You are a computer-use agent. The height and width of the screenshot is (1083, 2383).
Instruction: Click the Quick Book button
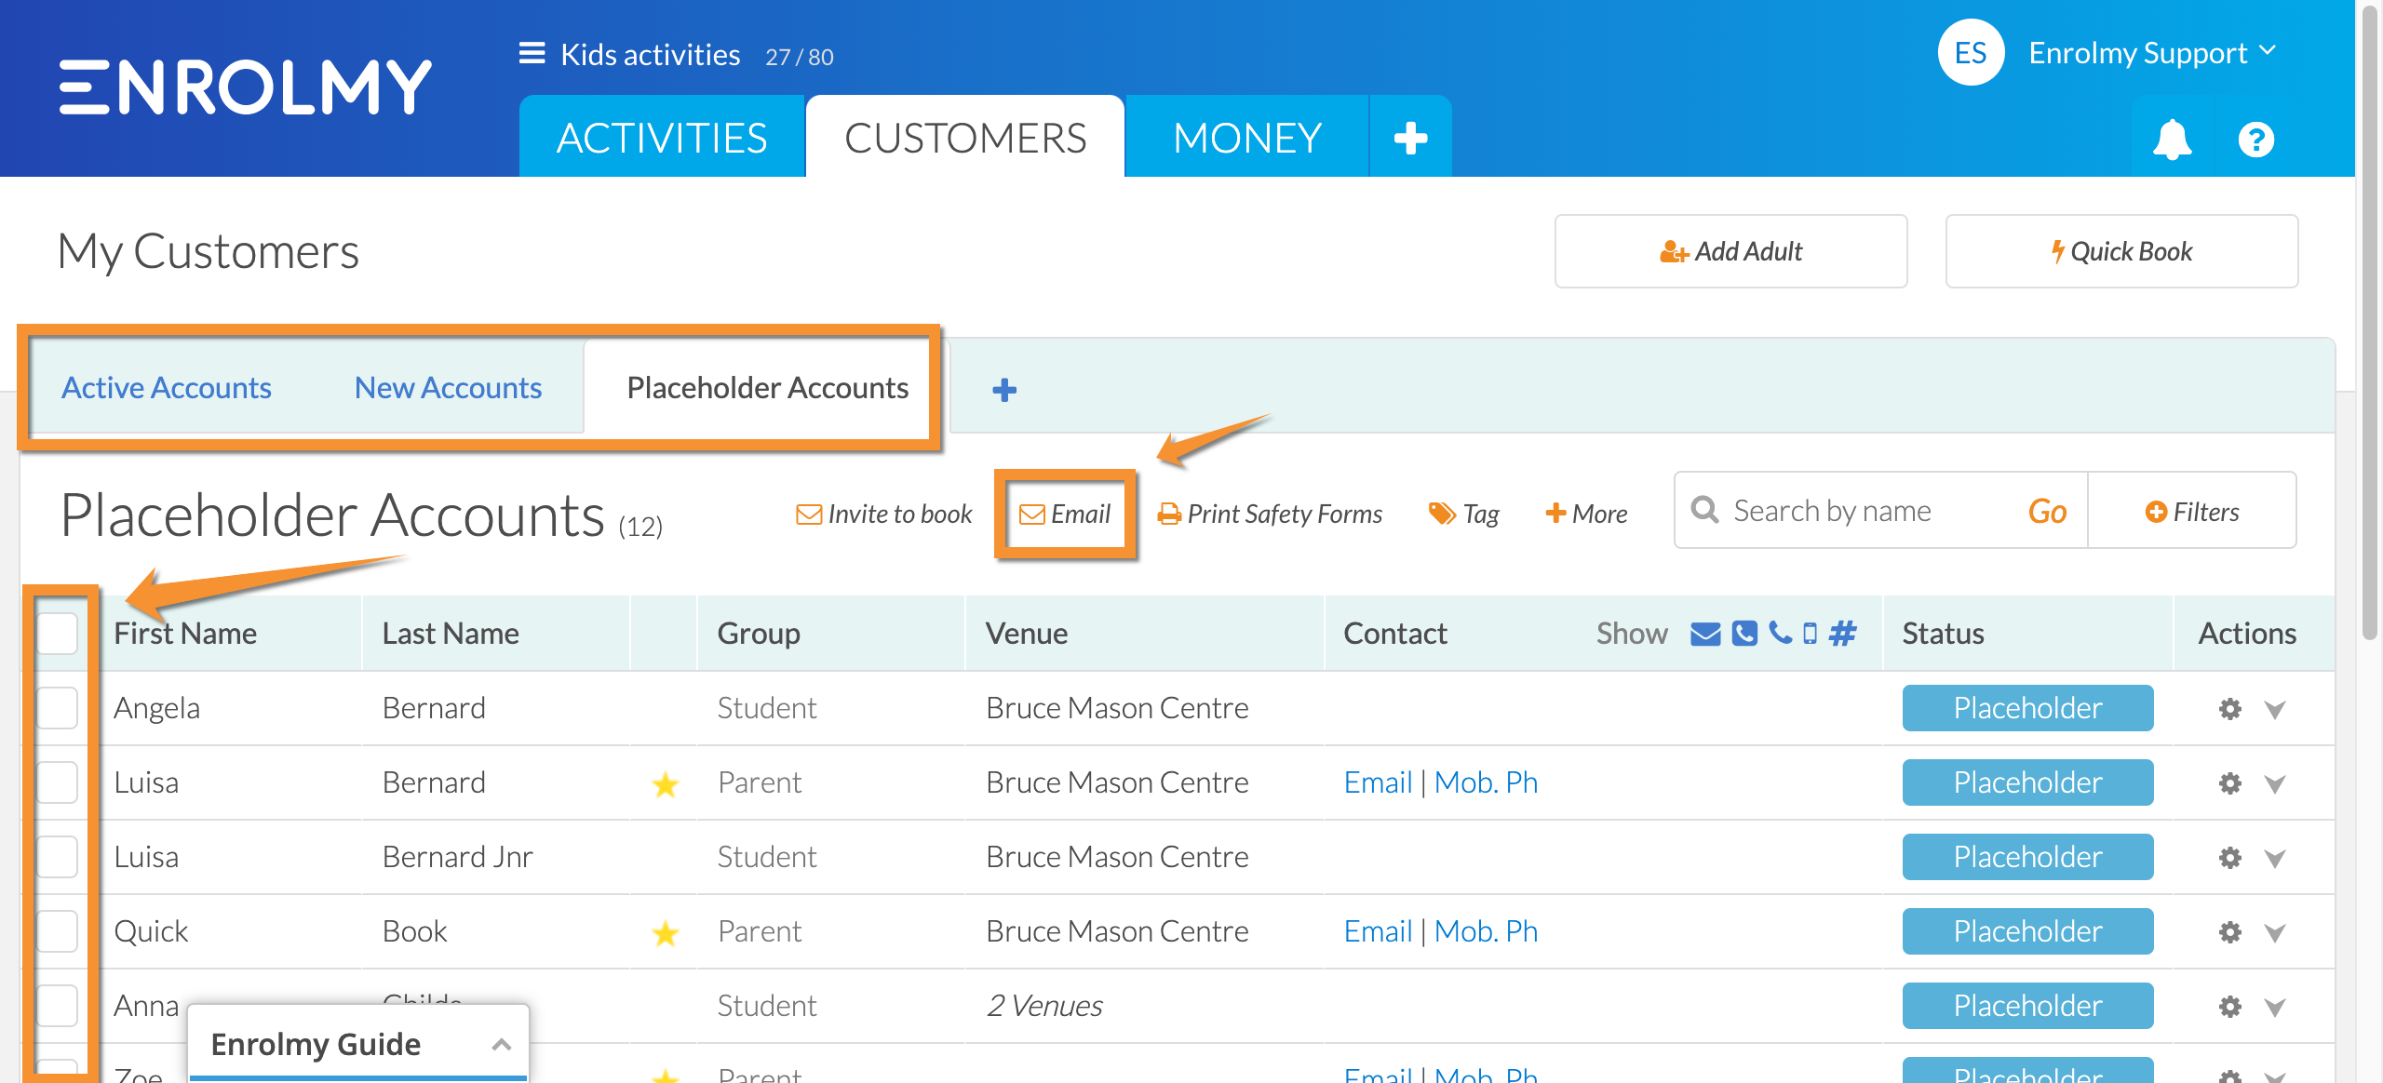(x=2121, y=251)
